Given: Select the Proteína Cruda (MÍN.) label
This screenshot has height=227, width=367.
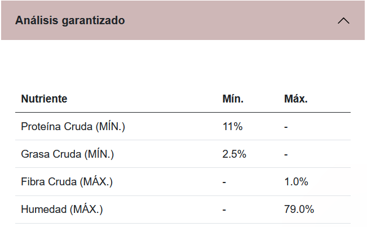Looking at the screenshot, I should click(x=73, y=127).
